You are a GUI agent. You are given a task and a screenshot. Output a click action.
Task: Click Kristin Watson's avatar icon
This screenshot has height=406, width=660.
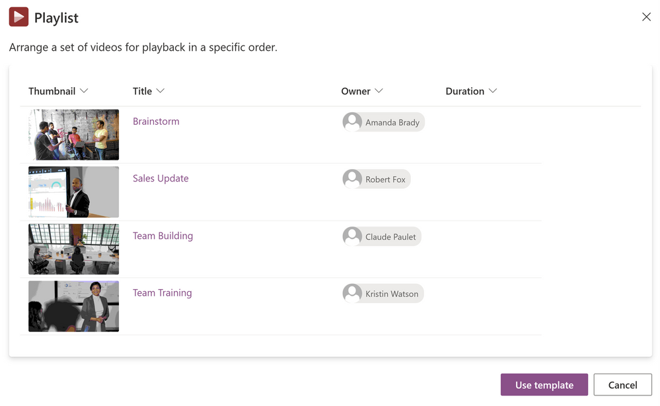pos(353,294)
